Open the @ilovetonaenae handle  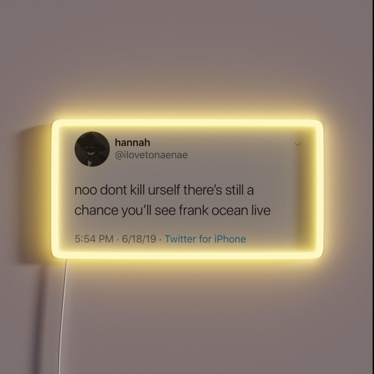151,155
